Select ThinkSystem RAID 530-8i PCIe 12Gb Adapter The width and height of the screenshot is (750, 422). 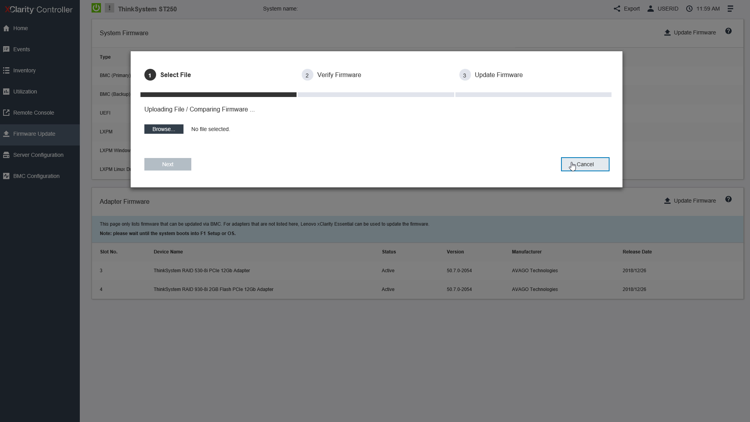(202, 271)
